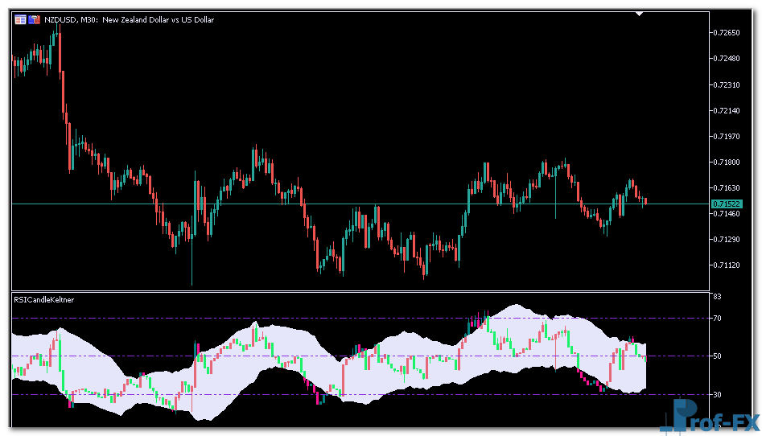Click the one-click trading panel icon
762x436 pixels.
tap(35, 19)
